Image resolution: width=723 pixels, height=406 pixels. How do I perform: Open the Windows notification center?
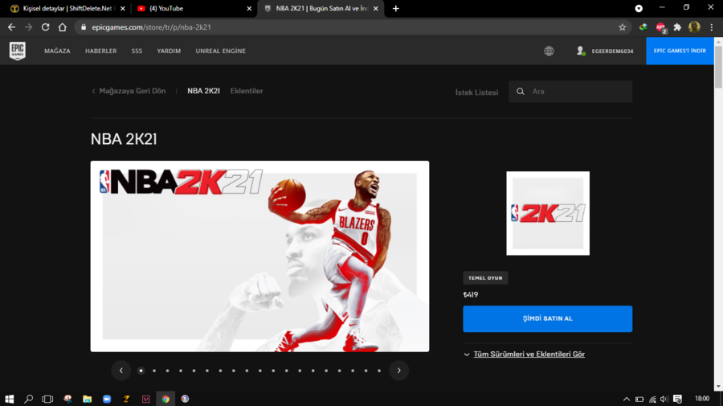[677, 399]
